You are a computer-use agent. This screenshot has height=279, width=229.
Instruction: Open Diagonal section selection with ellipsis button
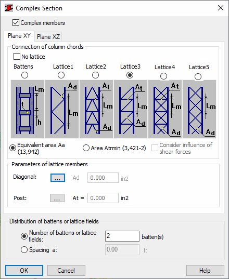pos(58,178)
